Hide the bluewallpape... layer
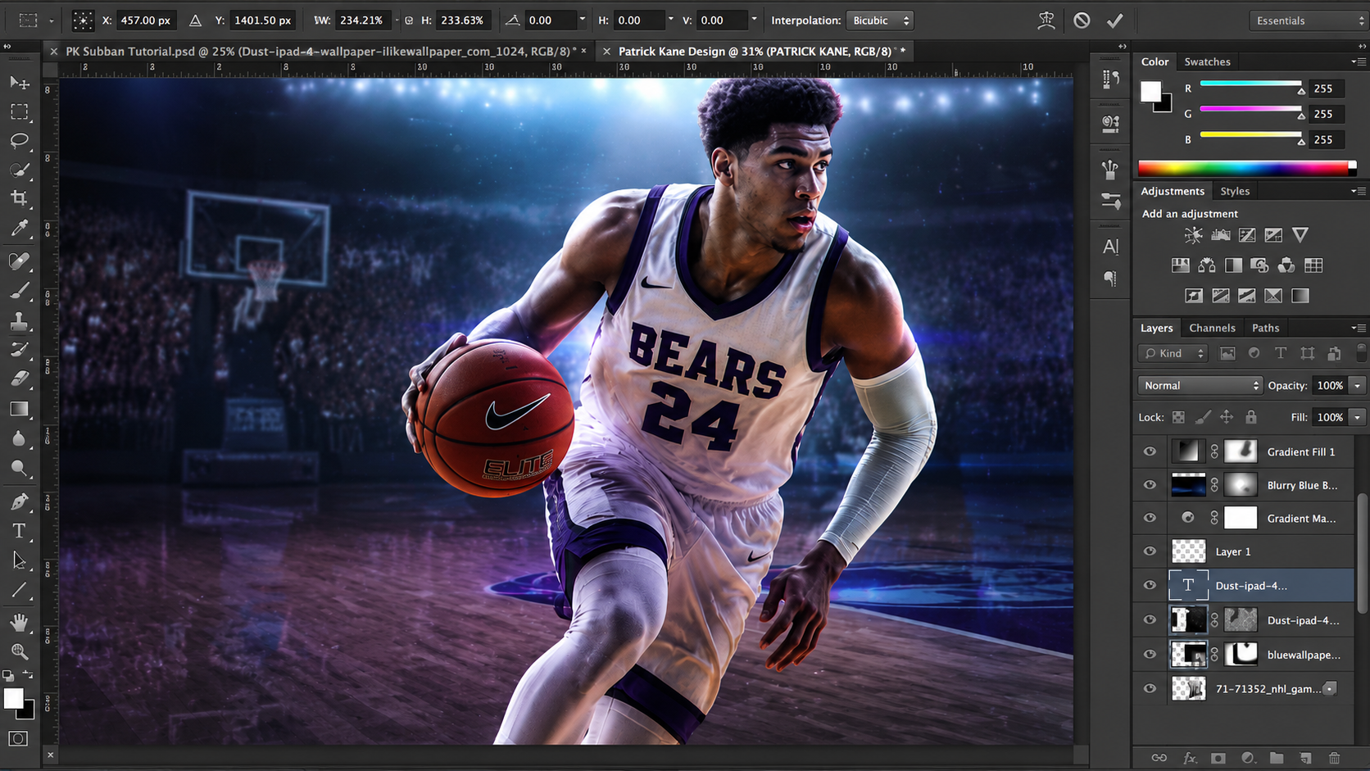 pyautogui.click(x=1150, y=654)
